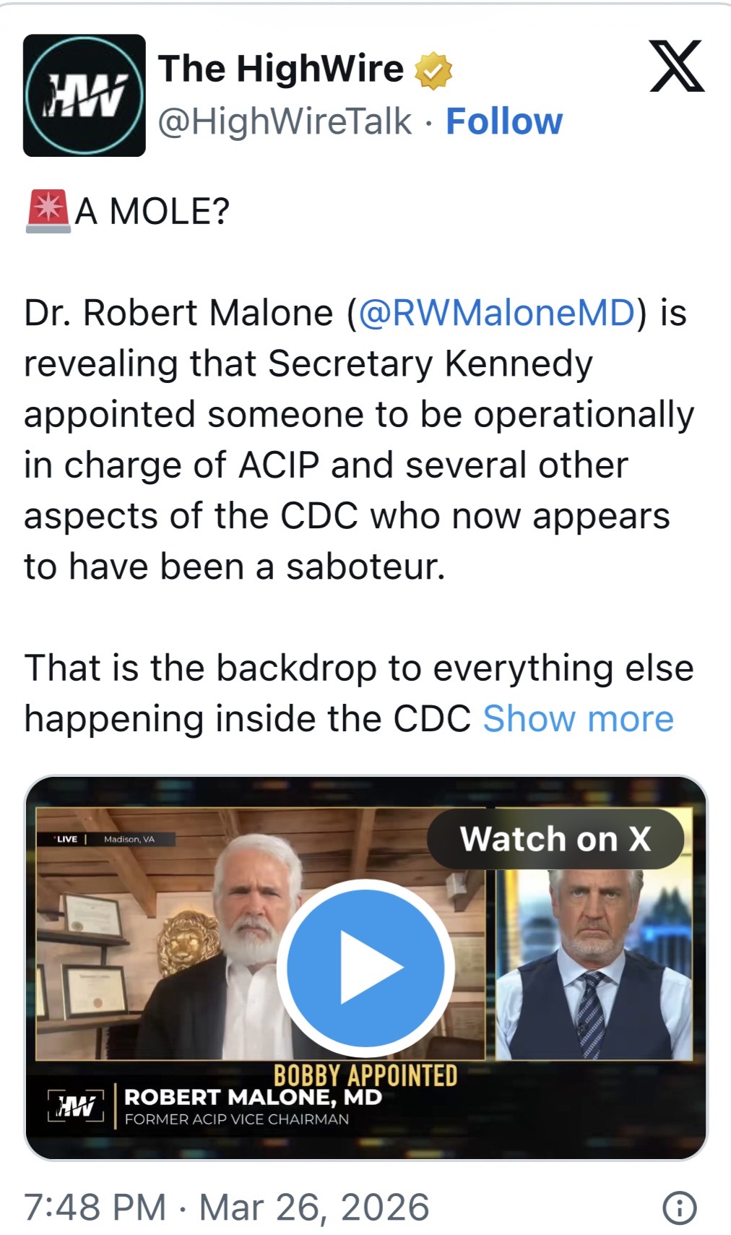Click the ROBERT MALONE, MD name caption
731x1235 pixels.
click(x=253, y=1097)
